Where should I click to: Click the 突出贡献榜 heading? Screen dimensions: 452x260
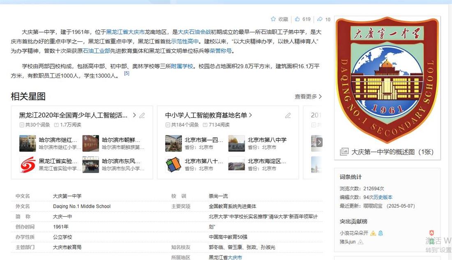[x=353, y=221]
